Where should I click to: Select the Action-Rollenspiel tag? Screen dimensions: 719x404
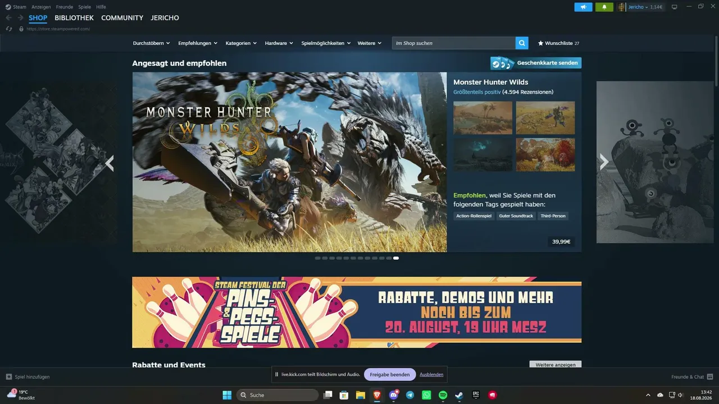click(474, 216)
